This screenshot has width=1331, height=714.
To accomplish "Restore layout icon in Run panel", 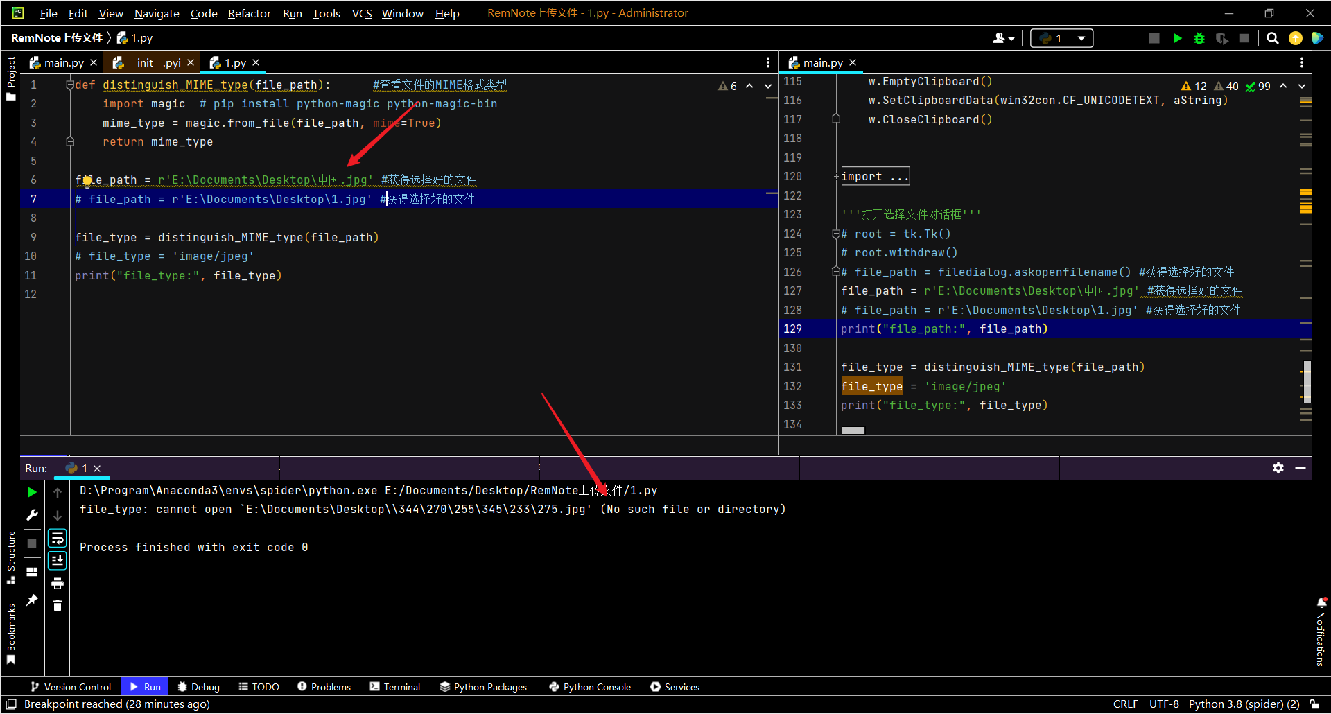I will pyautogui.click(x=32, y=572).
